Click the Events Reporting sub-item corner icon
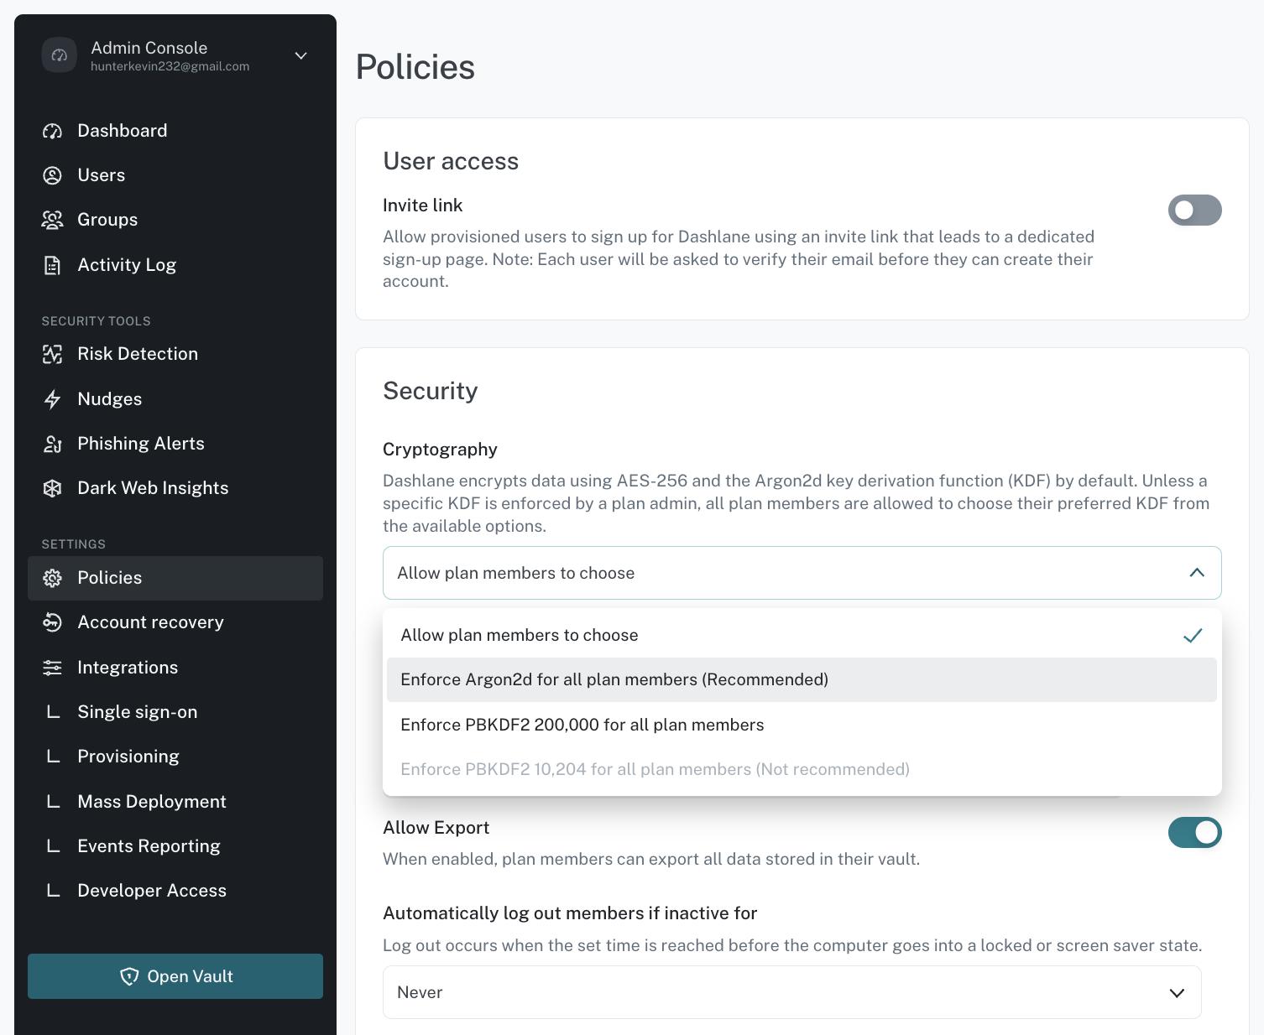This screenshot has width=1264, height=1035. (x=53, y=846)
